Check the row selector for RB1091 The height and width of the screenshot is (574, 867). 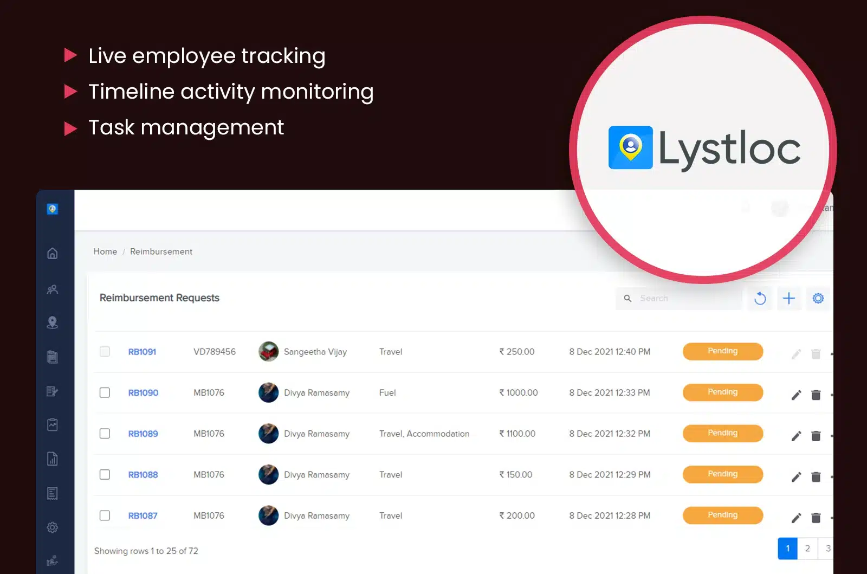tap(105, 351)
